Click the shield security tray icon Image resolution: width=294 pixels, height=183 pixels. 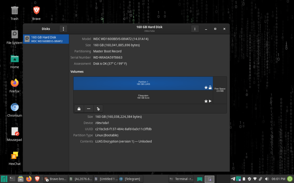click(x=249, y=179)
